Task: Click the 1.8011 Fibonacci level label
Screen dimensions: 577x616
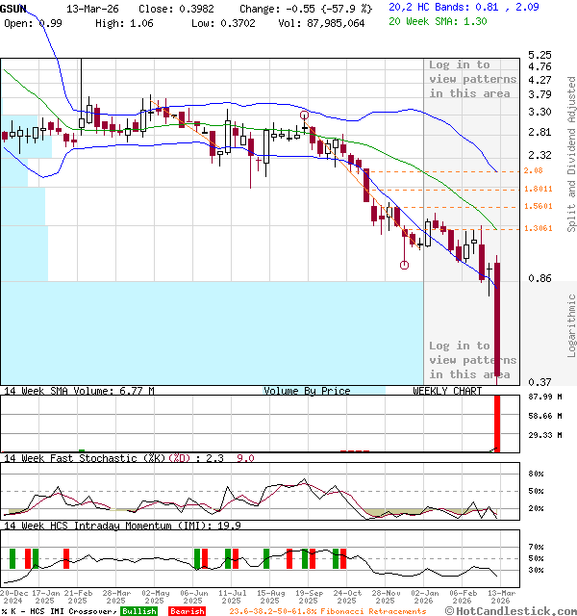Action: point(539,189)
